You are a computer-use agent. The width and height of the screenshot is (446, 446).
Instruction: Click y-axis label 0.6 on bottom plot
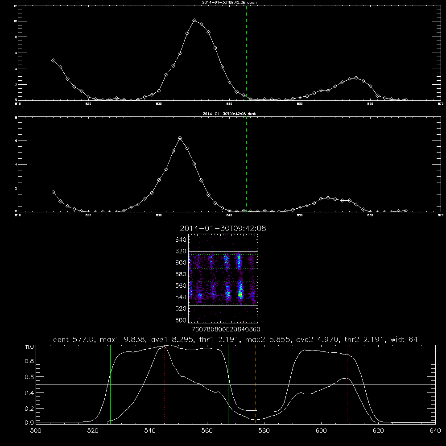click(29, 377)
